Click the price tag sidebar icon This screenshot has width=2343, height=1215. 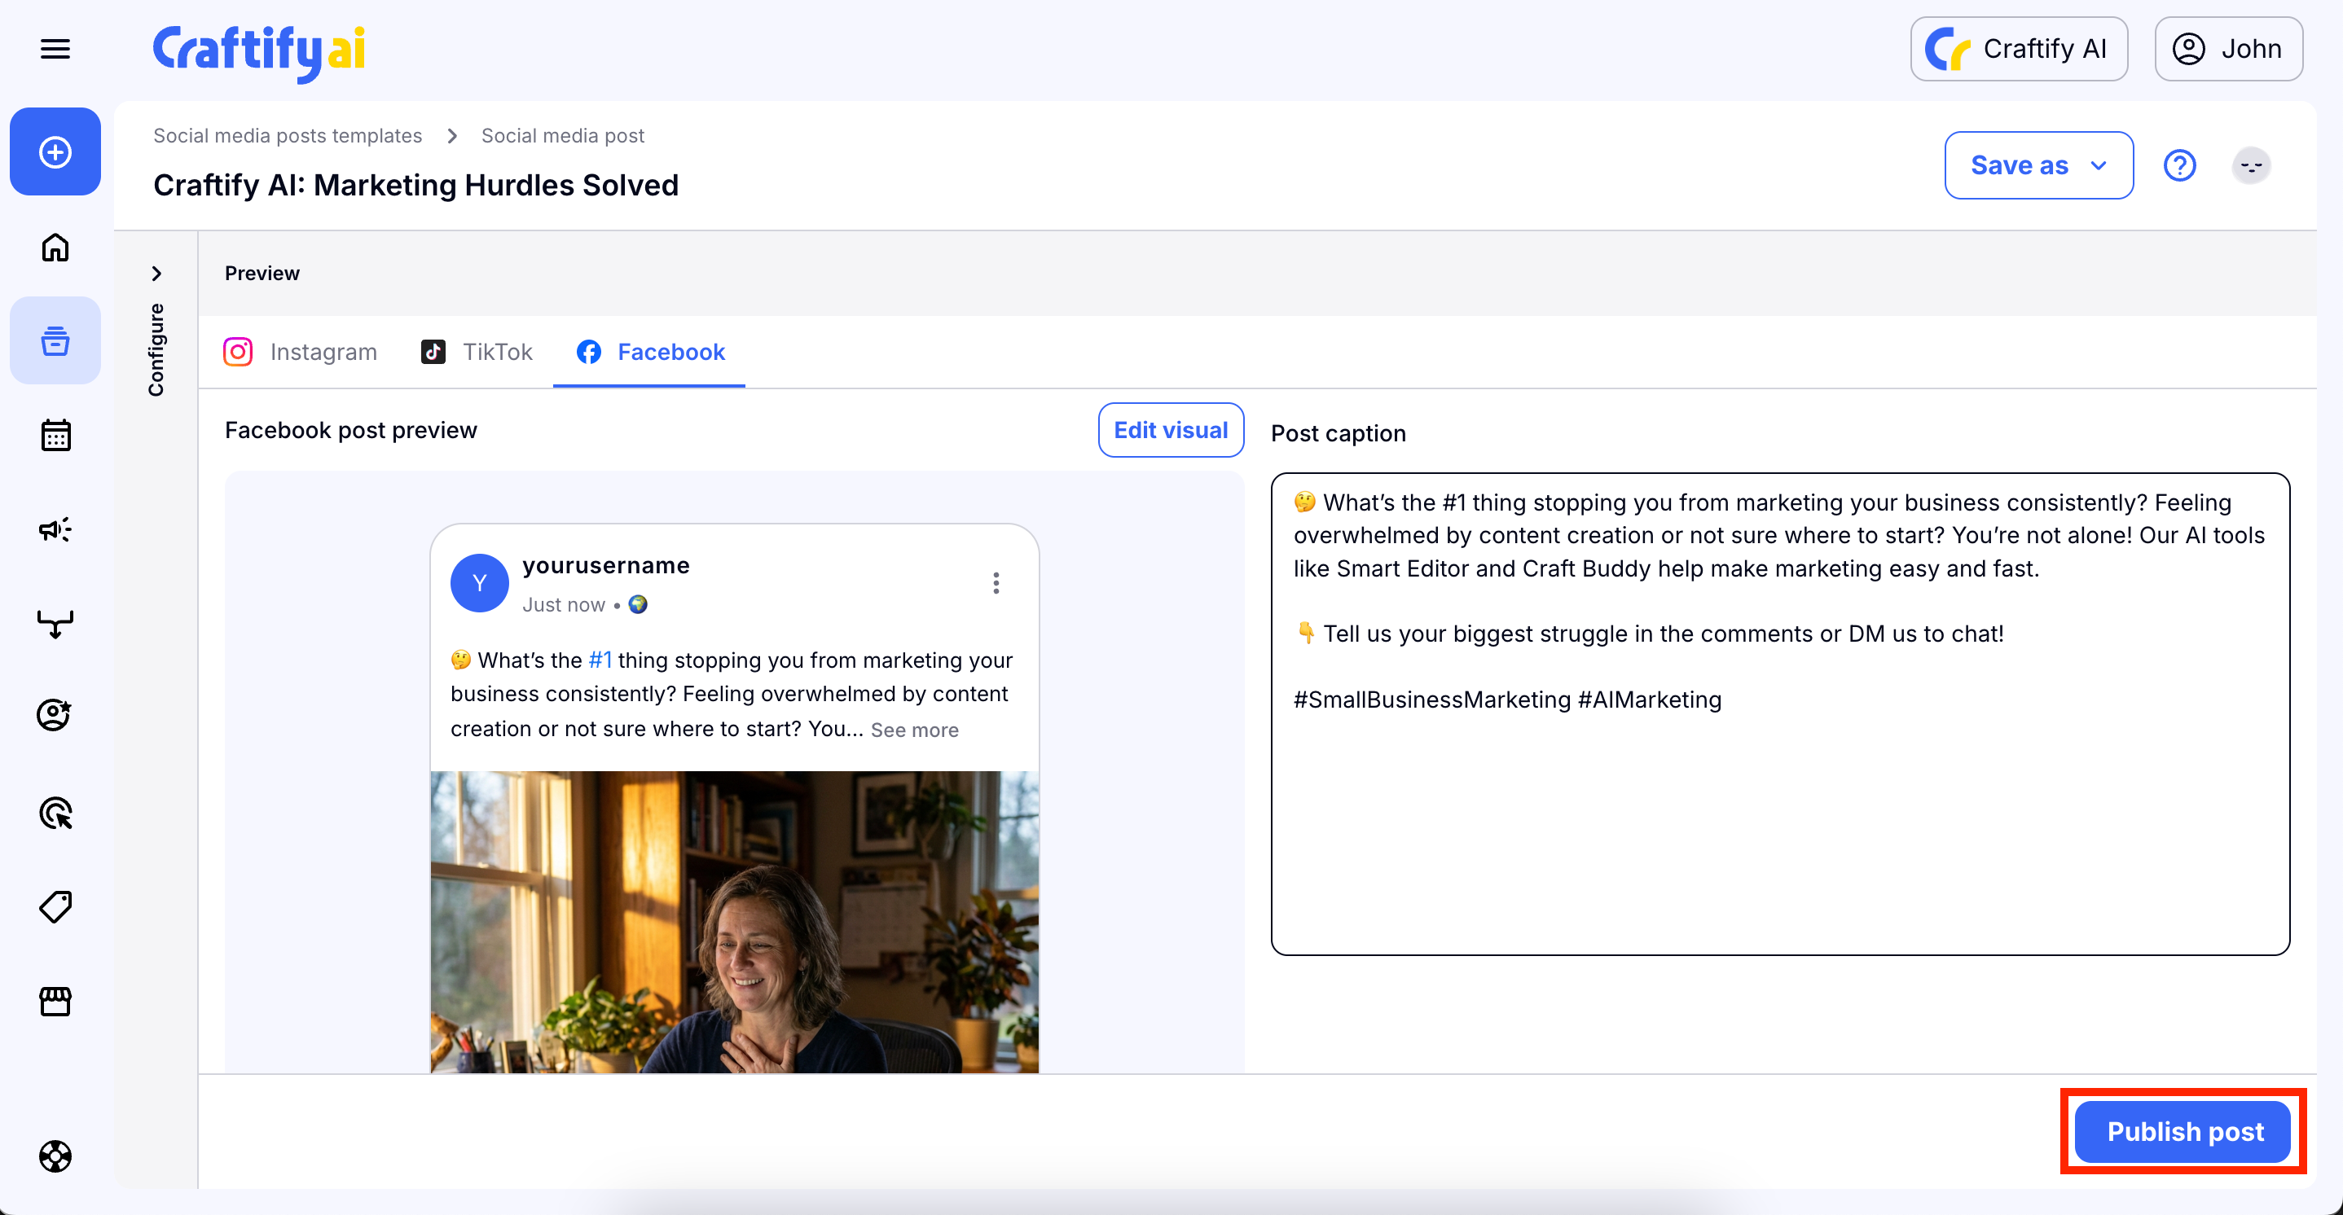coord(55,906)
